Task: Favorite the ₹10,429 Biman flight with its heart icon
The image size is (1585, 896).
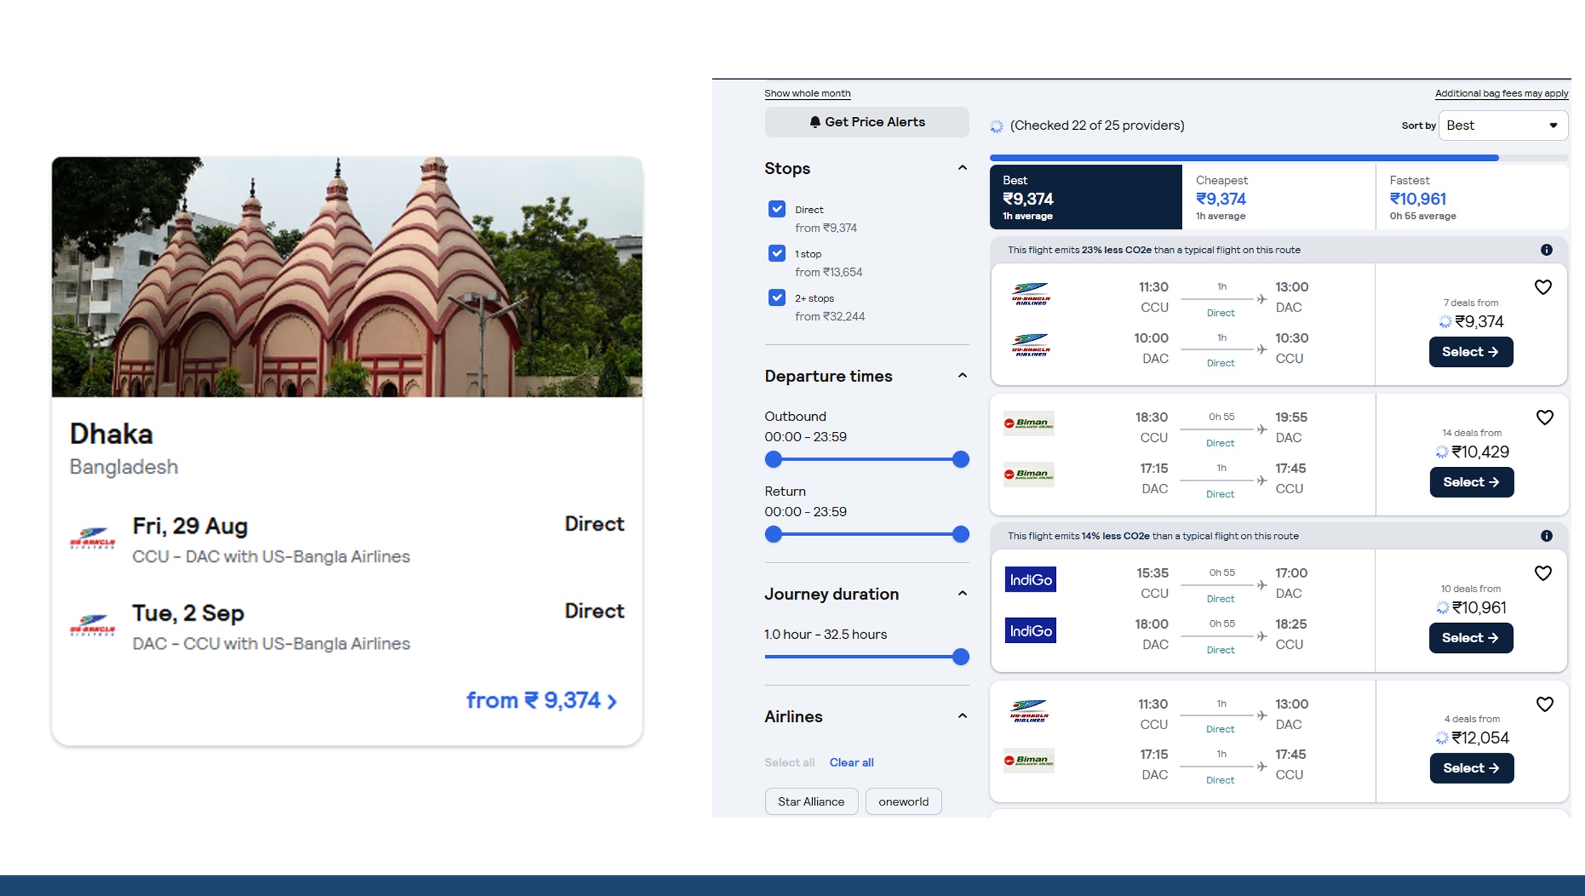Action: coord(1544,418)
